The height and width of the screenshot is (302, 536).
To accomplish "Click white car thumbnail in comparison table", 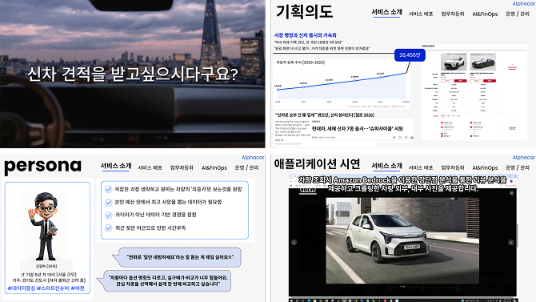I will tap(454, 62).
